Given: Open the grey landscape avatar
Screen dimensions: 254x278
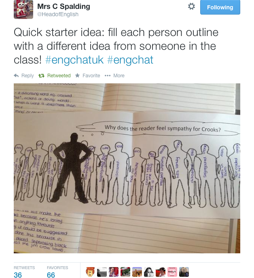Looking at the screenshot, I should point(102,272).
